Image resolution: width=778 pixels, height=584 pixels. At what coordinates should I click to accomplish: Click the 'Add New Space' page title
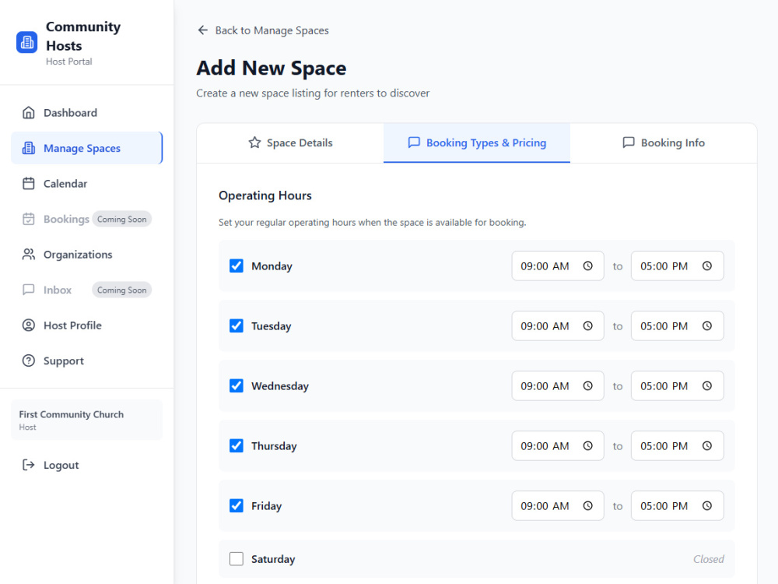(x=272, y=68)
